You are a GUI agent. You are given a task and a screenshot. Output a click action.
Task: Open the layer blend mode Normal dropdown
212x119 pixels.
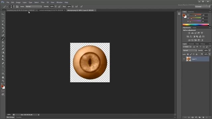pyautogui.click(x=190, y=51)
